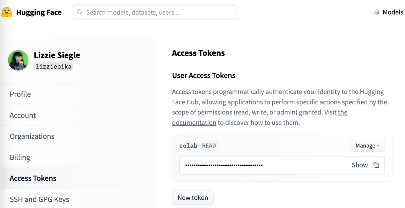Click the Hugging Face emoji logo

tap(7, 12)
